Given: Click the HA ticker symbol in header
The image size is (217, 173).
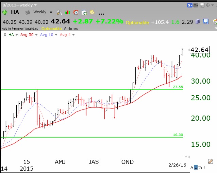Looking at the screenshot, I should tap(15, 12).
